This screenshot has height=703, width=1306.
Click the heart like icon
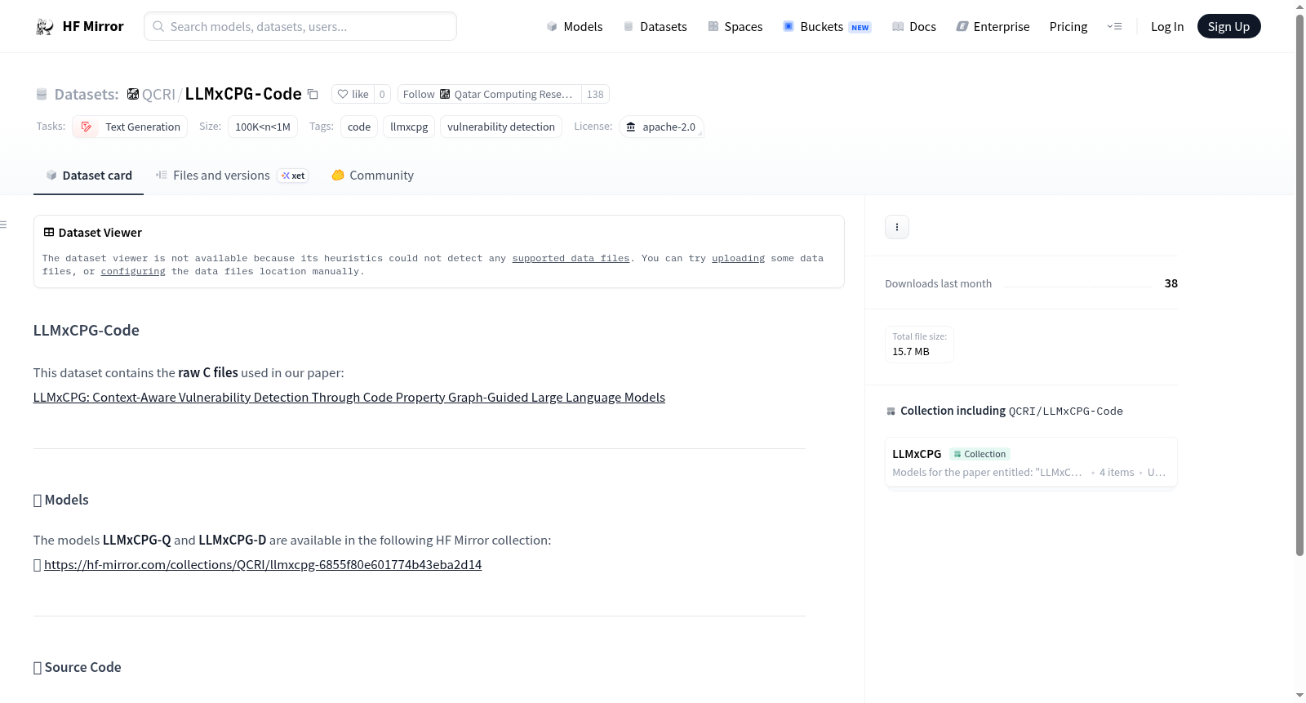[x=343, y=94]
